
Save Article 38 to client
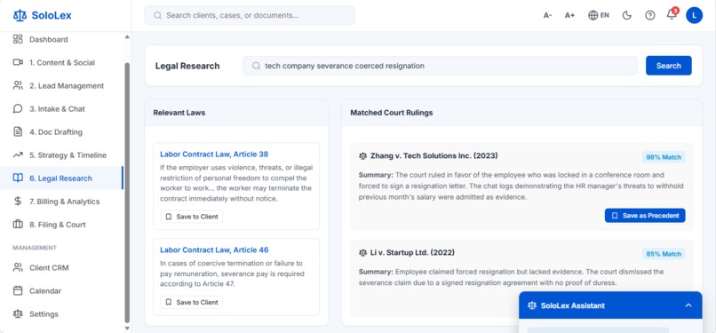click(x=191, y=217)
